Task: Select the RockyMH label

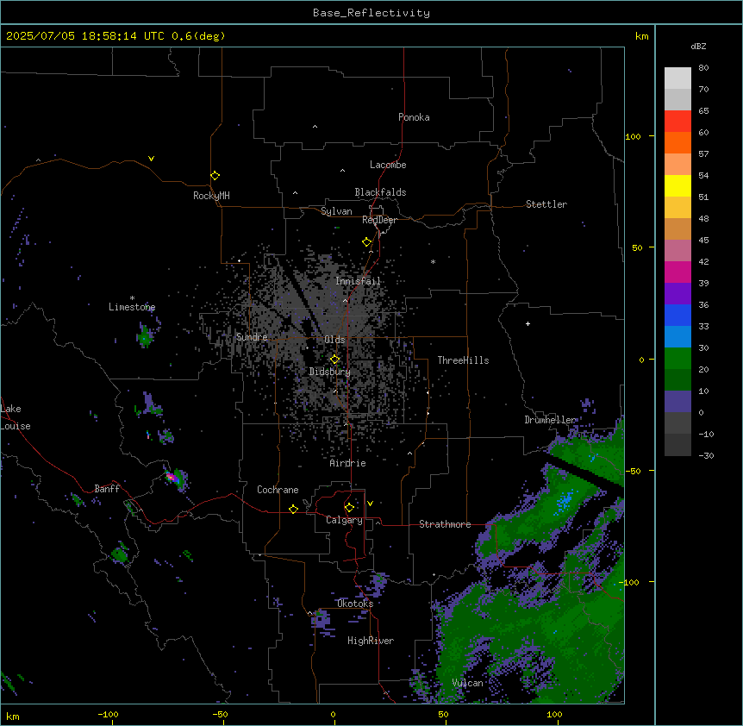Action: click(x=211, y=196)
